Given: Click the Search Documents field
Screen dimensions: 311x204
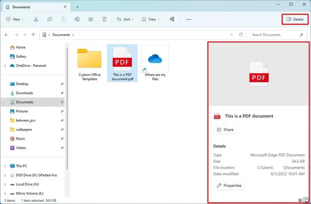Looking at the screenshot, I should point(278,35).
